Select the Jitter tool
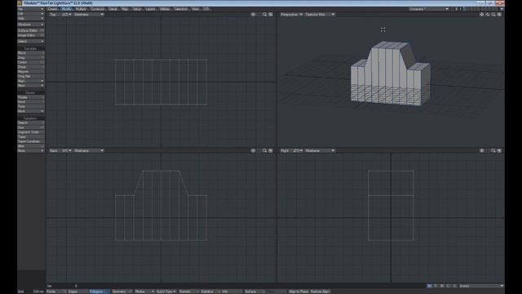The width and height of the screenshot is (522, 294). coord(31,146)
